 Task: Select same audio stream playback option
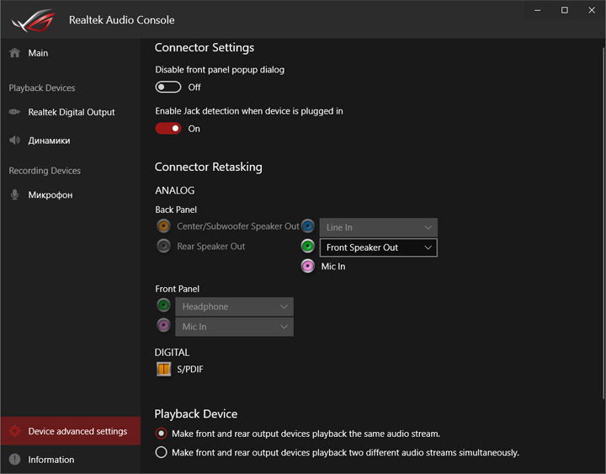[x=162, y=434]
